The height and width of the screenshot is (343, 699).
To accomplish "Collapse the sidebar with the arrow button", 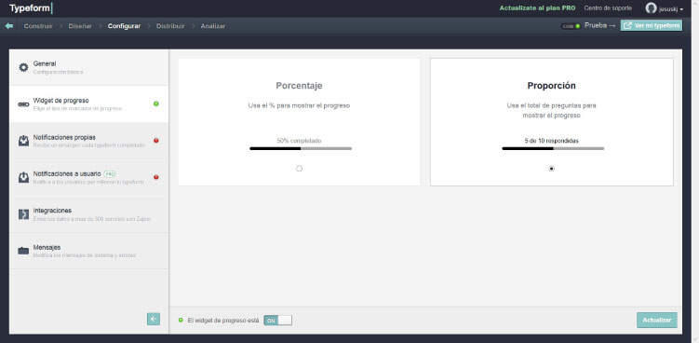I will [x=154, y=319].
